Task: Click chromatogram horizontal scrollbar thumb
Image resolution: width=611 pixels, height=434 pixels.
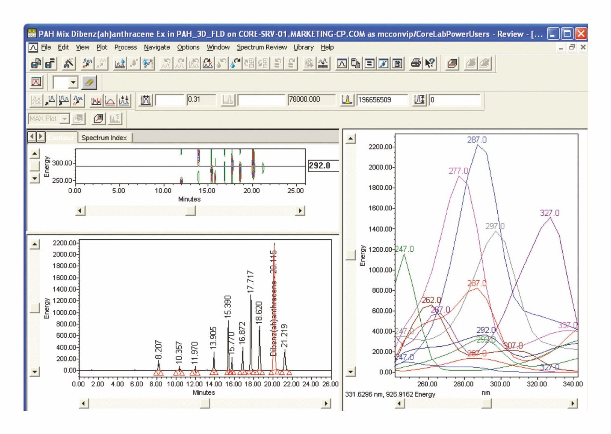Action: [205, 404]
